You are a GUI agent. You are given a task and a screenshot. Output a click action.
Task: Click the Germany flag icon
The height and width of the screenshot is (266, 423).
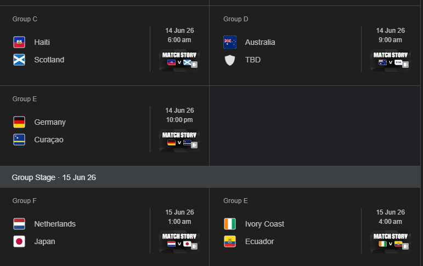[19, 122]
